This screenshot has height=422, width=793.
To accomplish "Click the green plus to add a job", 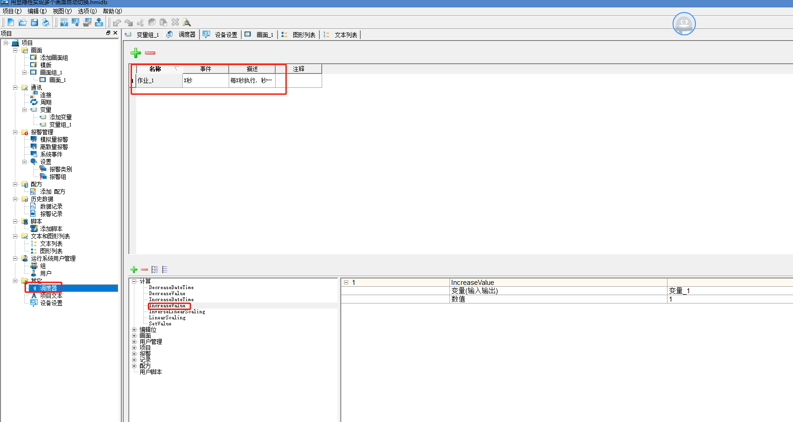I will coord(136,53).
